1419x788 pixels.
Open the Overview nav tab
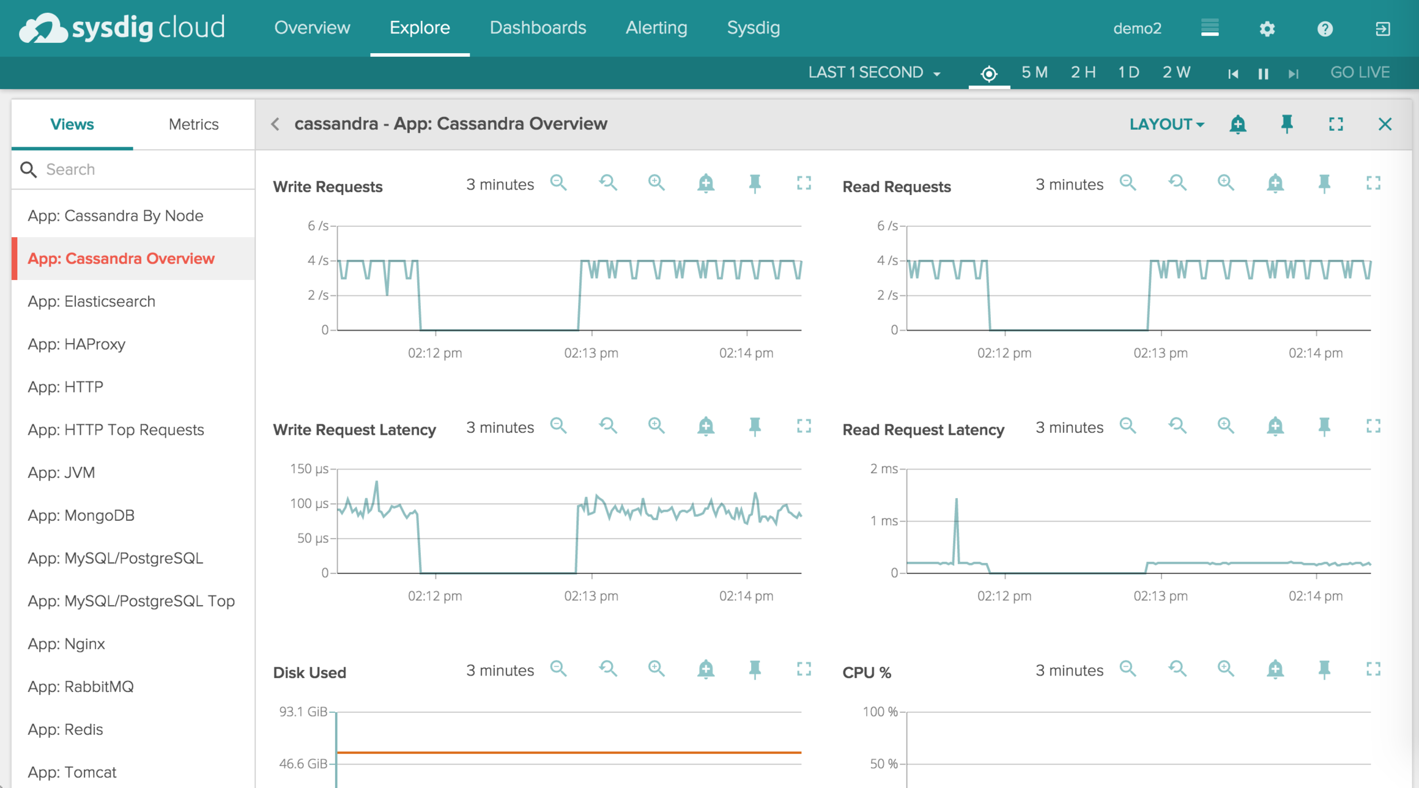(312, 28)
